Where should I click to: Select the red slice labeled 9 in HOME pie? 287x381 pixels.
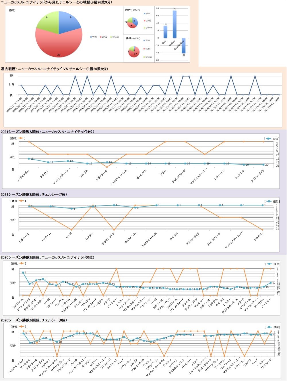131,26
